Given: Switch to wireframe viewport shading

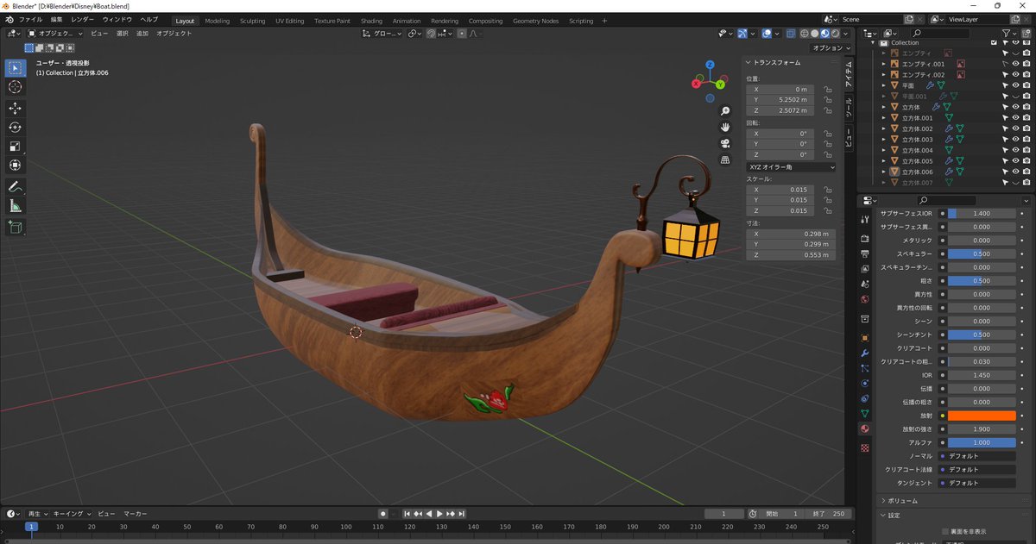Looking at the screenshot, I should (x=804, y=34).
